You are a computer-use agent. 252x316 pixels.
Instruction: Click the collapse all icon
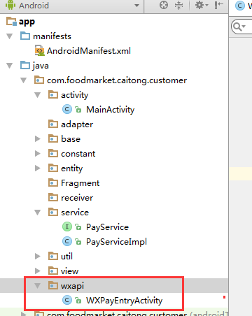[179, 5]
